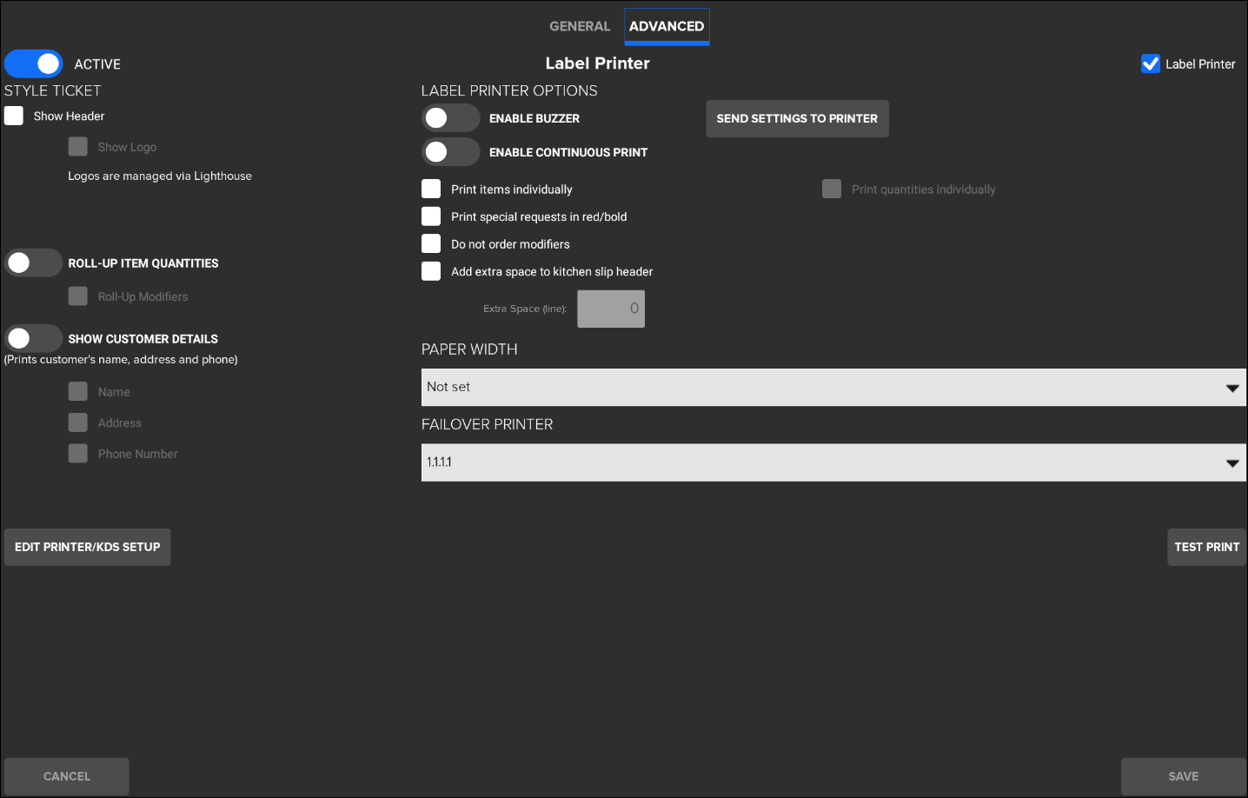Select the ADVANCED tab
The image size is (1248, 798).
tap(667, 26)
